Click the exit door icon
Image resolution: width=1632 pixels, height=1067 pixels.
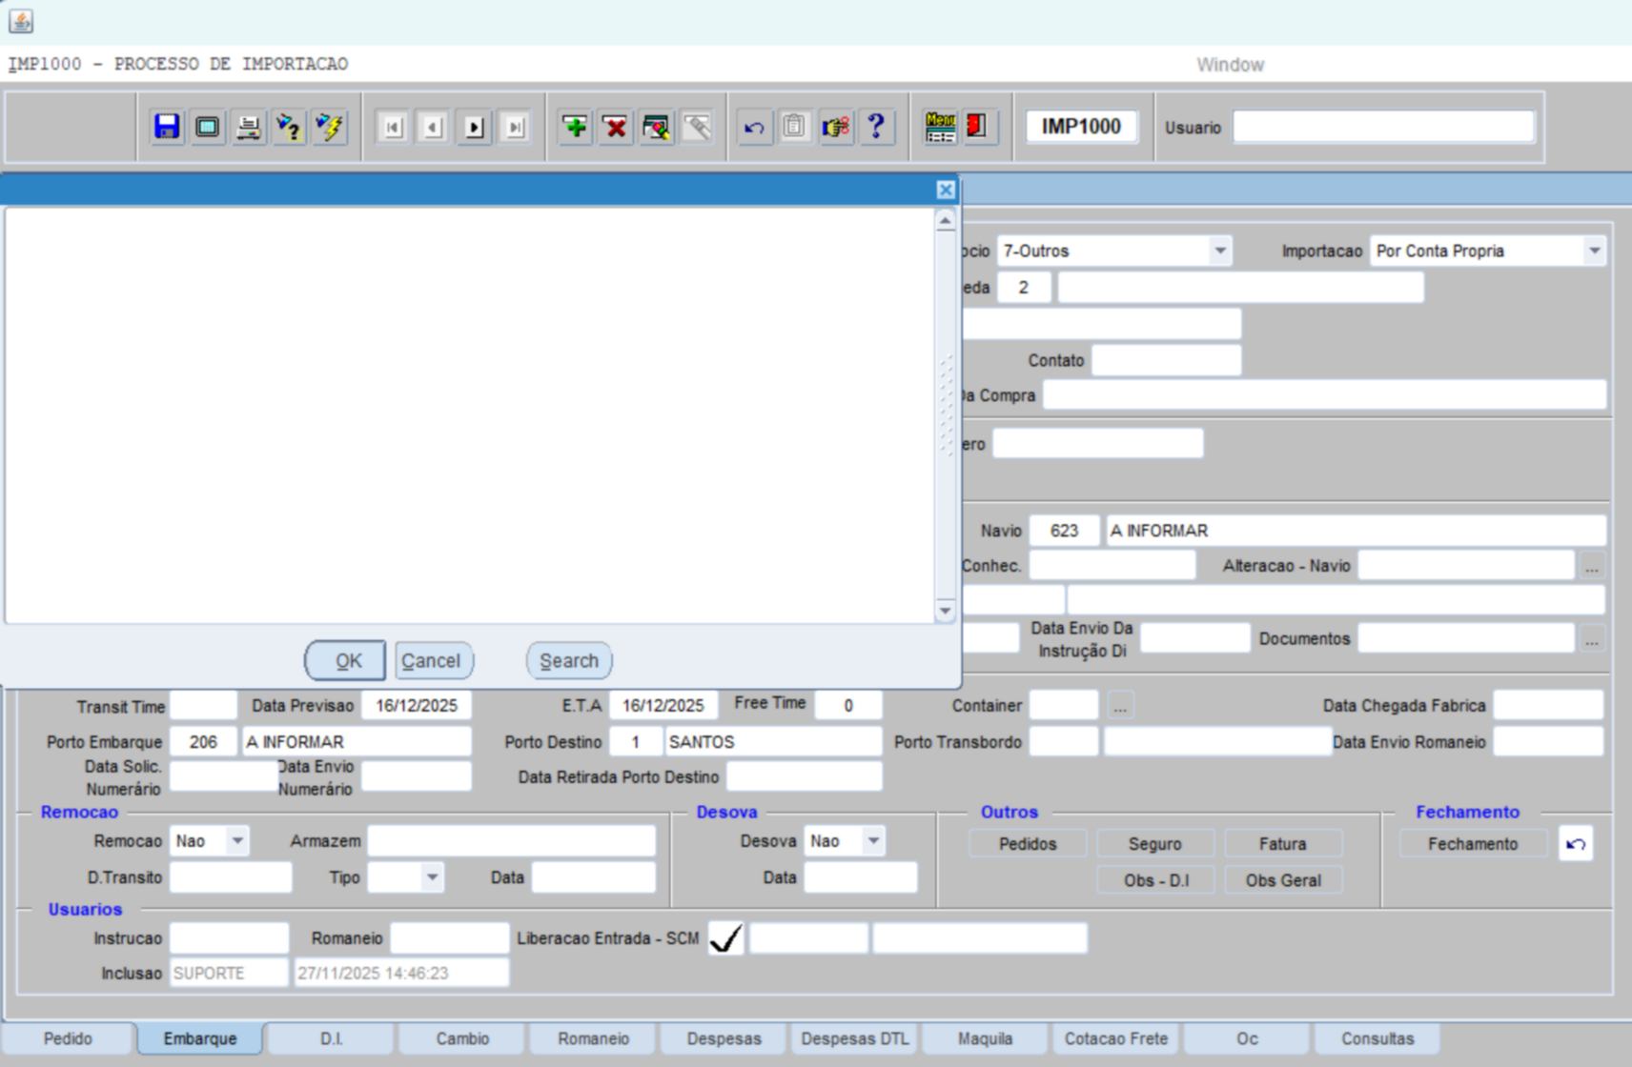(x=977, y=127)
